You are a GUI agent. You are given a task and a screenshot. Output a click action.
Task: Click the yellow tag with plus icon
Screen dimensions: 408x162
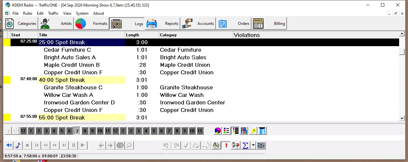click(x=253, y=131)
